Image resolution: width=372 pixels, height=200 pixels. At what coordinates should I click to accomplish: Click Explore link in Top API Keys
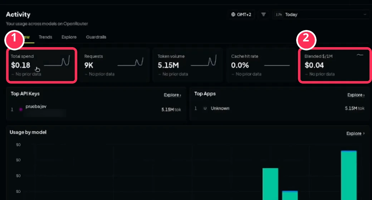[172, 95]
